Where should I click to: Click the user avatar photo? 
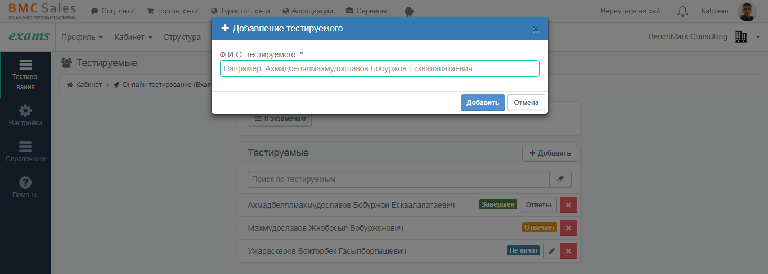click(747, 11)
